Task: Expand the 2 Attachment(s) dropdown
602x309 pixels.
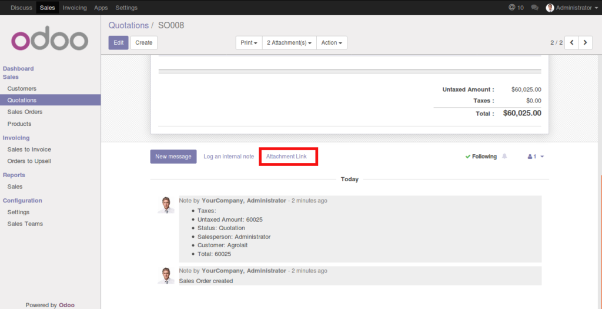Action: point(289,42)
